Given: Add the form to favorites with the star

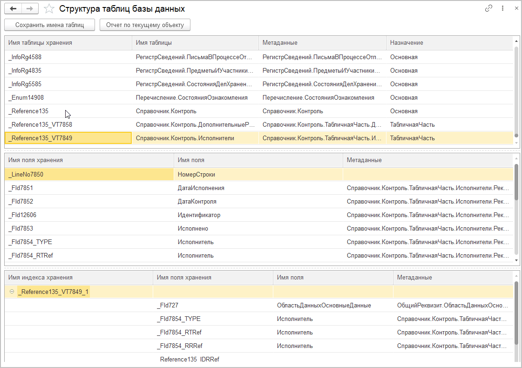Looking at the screenshot, I should pyautogui.click(x=49, y=9).
